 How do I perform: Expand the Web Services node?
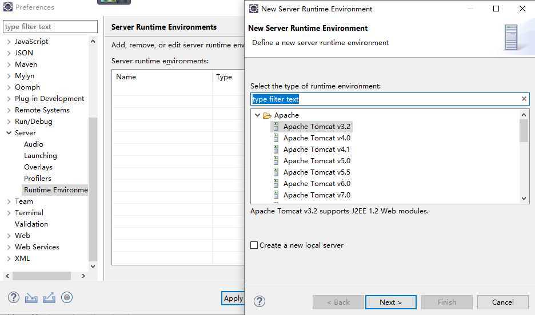(x=9, y=247)
